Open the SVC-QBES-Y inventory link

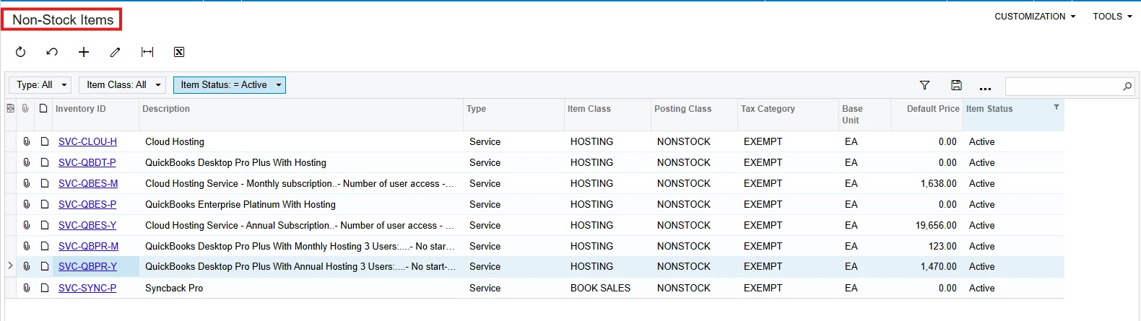[87, 225]
